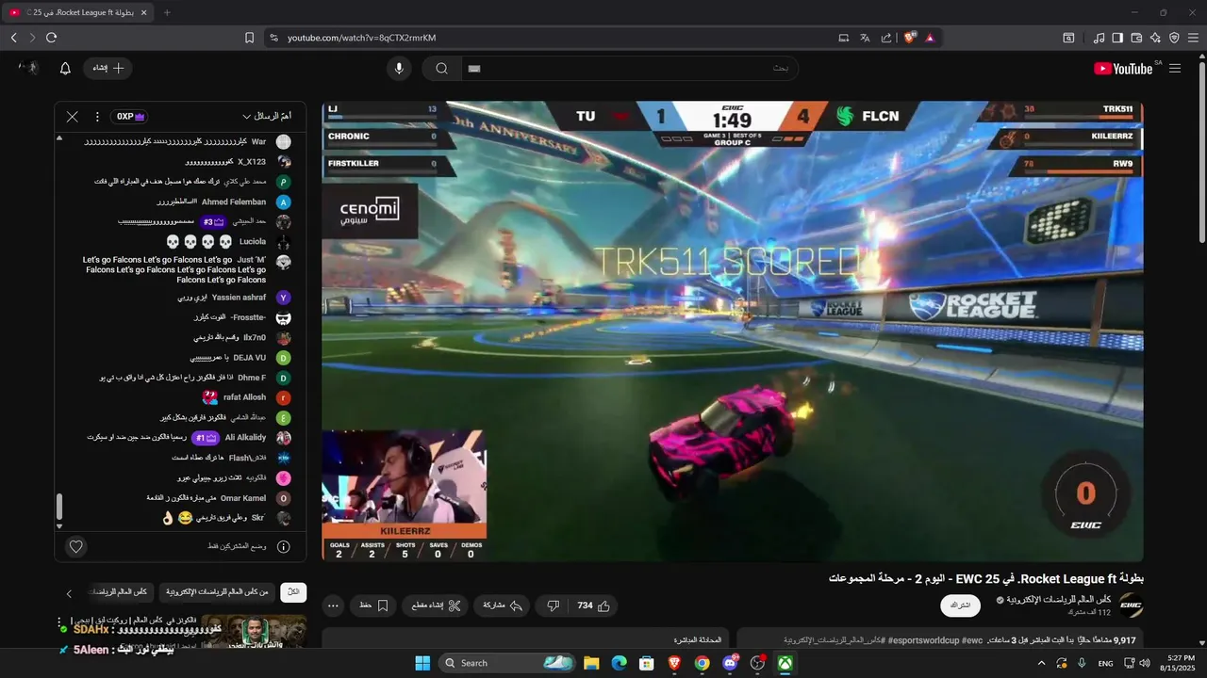Toggle the Brave sidebar panel
The width and height of the screenshot is (1207, 678).
click(x=1117, y=38)
